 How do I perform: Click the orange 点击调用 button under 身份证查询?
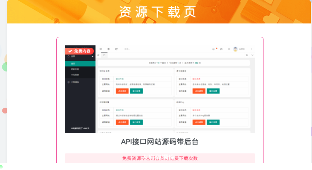[199, 91]
